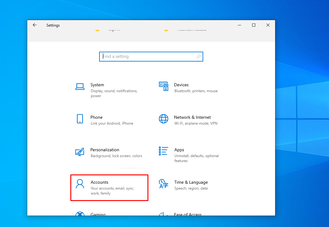Click the Devices keyboard and speaker icon
Image resolution: width=329 pixels, height=227 pixels.
click(164, 86)
